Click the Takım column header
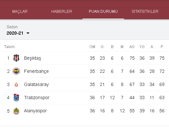This screenshot has width=169, height=128. pyautogui.click(x=9, y=47)
